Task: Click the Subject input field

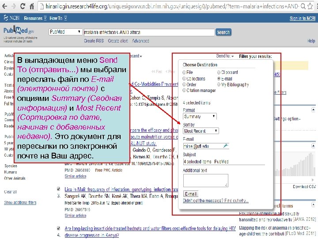Action: 224,162
